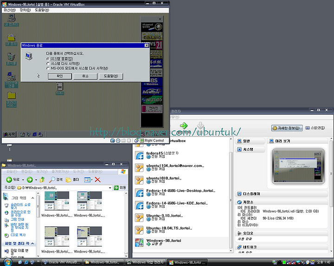
Task: Click the green show arrow in VirtualBox toolbar
Action: point(184,125)
